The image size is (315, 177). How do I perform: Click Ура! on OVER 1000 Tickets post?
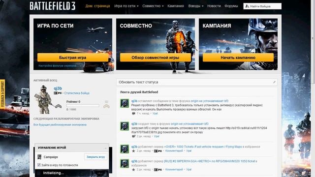[189, 151]
